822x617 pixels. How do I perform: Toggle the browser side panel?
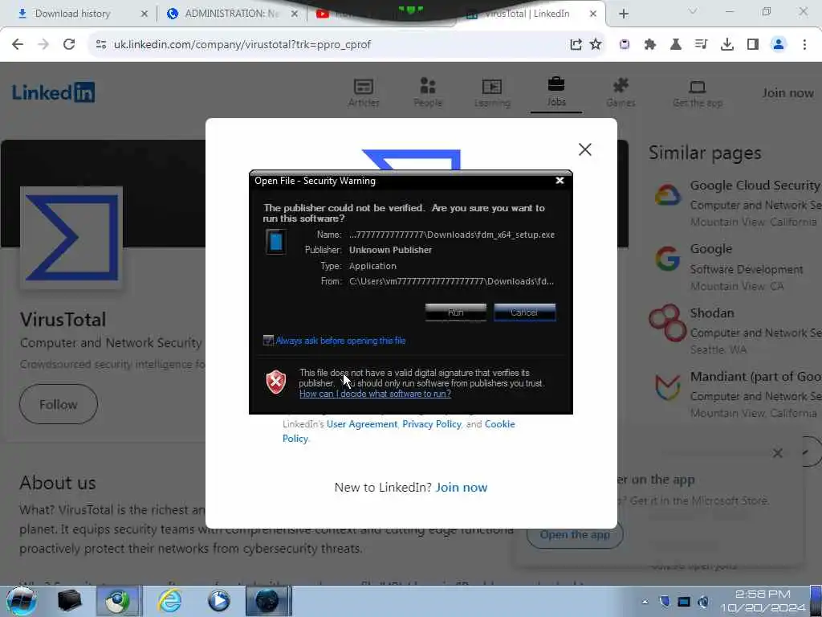753,45
